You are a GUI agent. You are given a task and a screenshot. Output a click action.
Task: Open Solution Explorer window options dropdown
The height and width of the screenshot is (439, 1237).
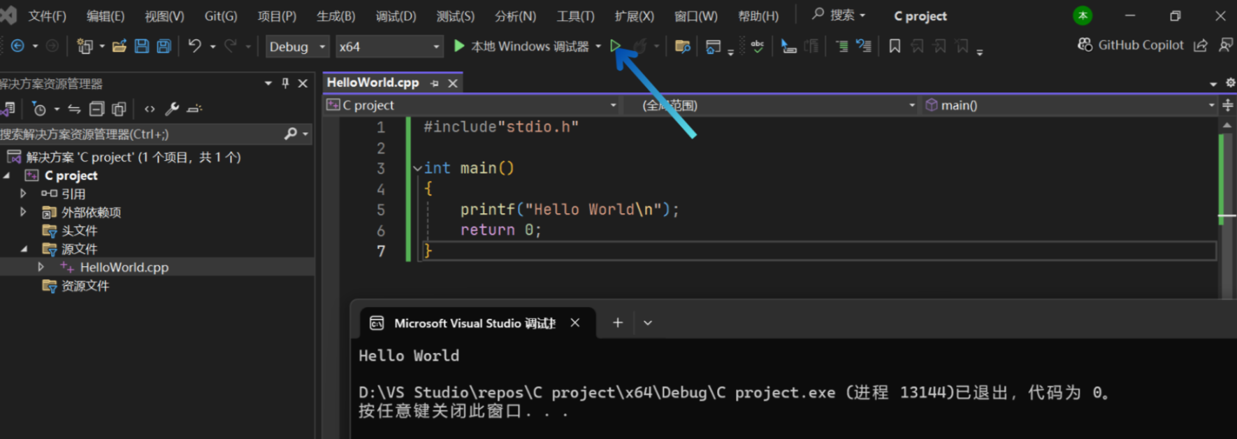point(268,83)
